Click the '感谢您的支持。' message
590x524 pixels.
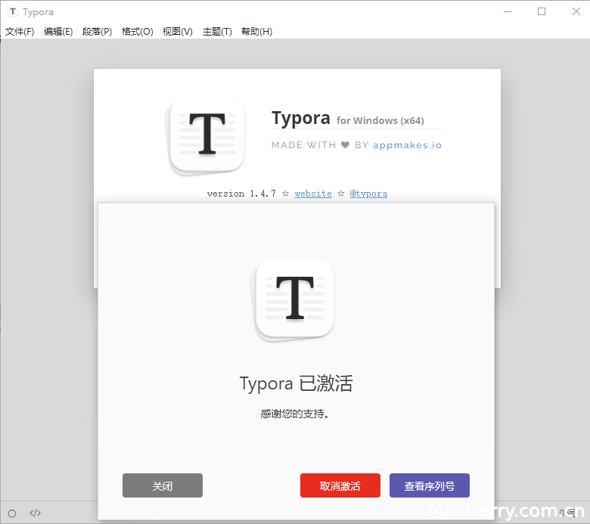295,414
